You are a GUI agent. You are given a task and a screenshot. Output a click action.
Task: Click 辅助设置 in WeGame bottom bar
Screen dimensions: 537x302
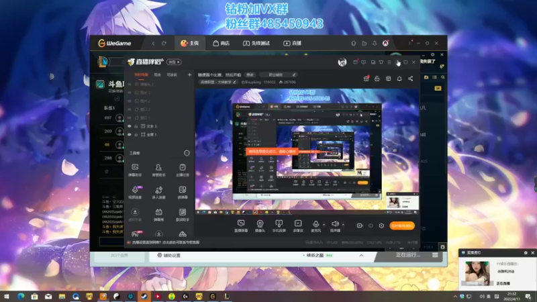[169, 256]
